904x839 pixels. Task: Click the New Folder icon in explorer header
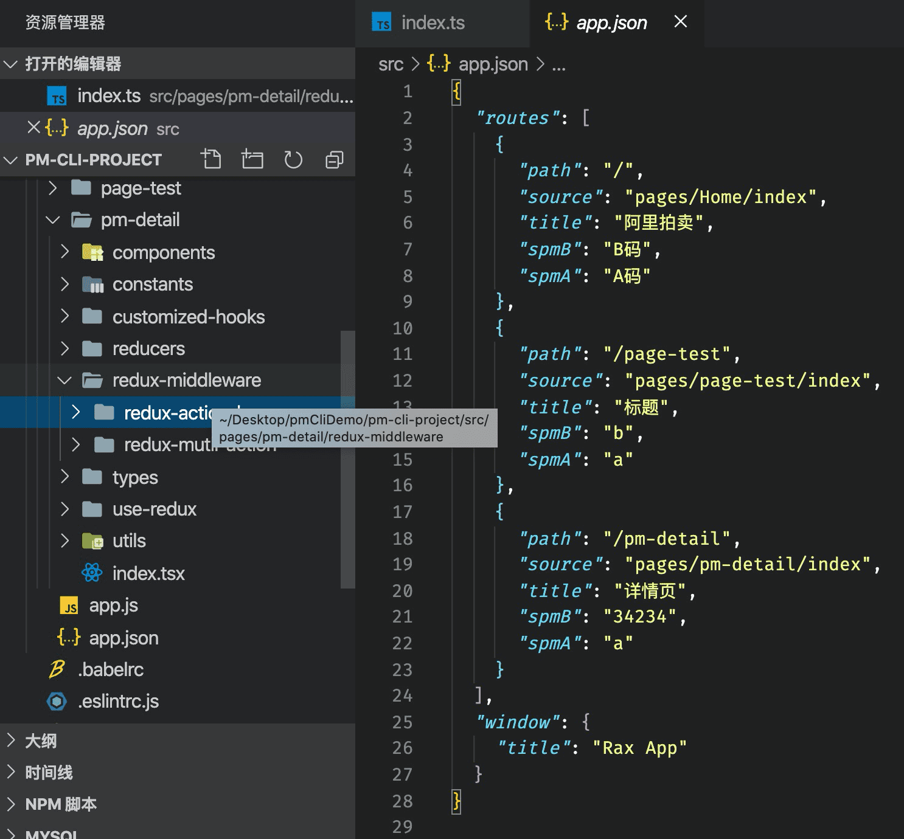click(x=252, y=159)
